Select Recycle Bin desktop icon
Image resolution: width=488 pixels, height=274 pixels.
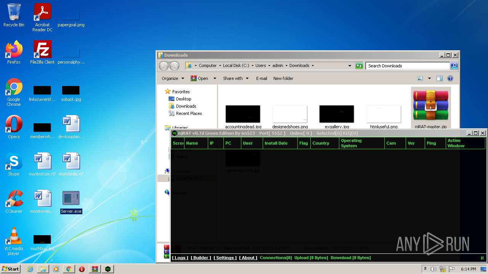(x=14, y=15)
